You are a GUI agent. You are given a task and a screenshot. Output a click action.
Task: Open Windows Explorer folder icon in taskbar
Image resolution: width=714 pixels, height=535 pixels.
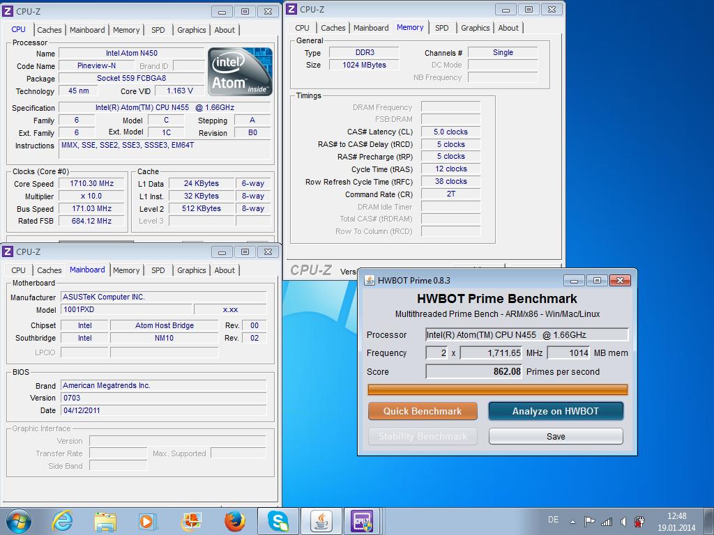coord(105,522)
